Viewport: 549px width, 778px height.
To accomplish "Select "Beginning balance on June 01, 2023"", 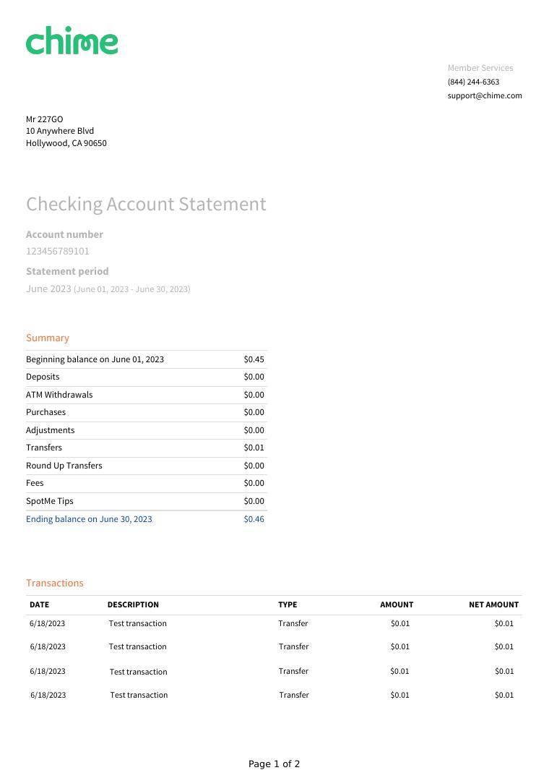I will pos(95,359).
